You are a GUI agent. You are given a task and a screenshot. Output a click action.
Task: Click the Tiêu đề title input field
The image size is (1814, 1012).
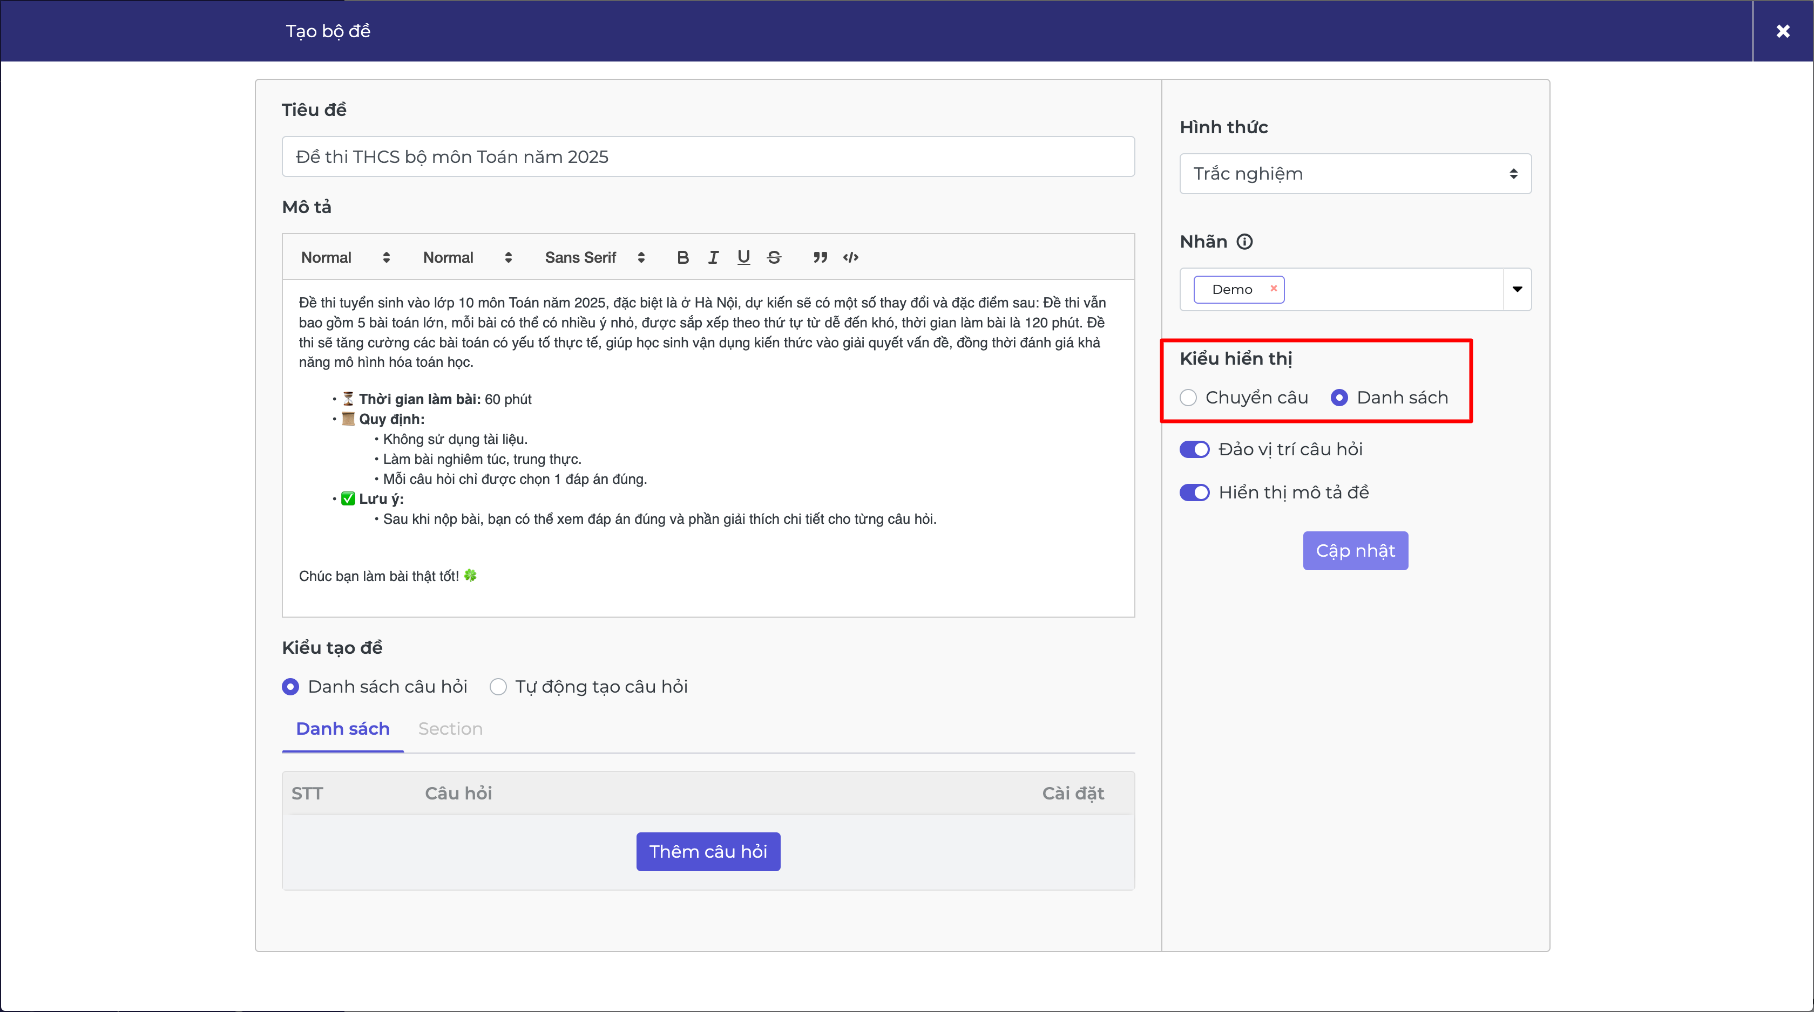coord(708,157)
